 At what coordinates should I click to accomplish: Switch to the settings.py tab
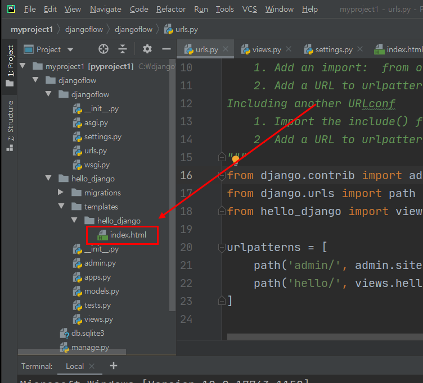tap(333, 49)
